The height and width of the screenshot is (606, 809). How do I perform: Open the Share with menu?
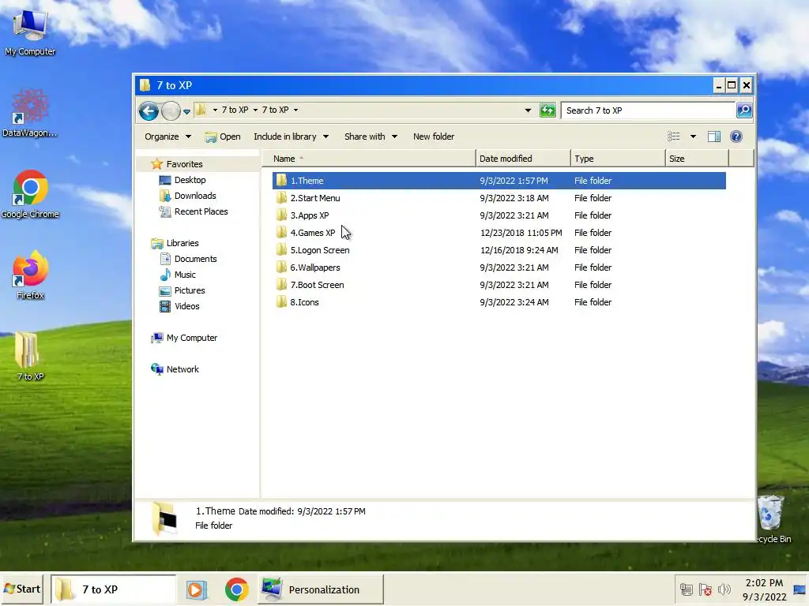pos(371,137)
